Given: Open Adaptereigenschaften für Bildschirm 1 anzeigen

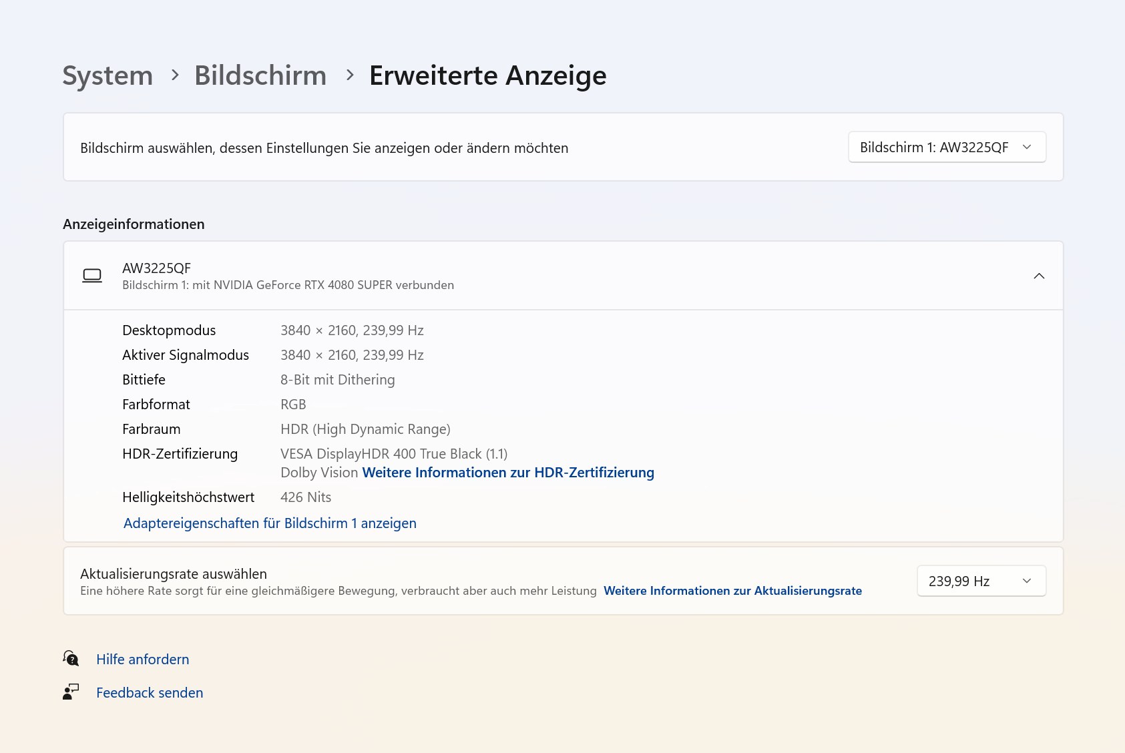Looking at the screenshot, I should coord(270,523).
